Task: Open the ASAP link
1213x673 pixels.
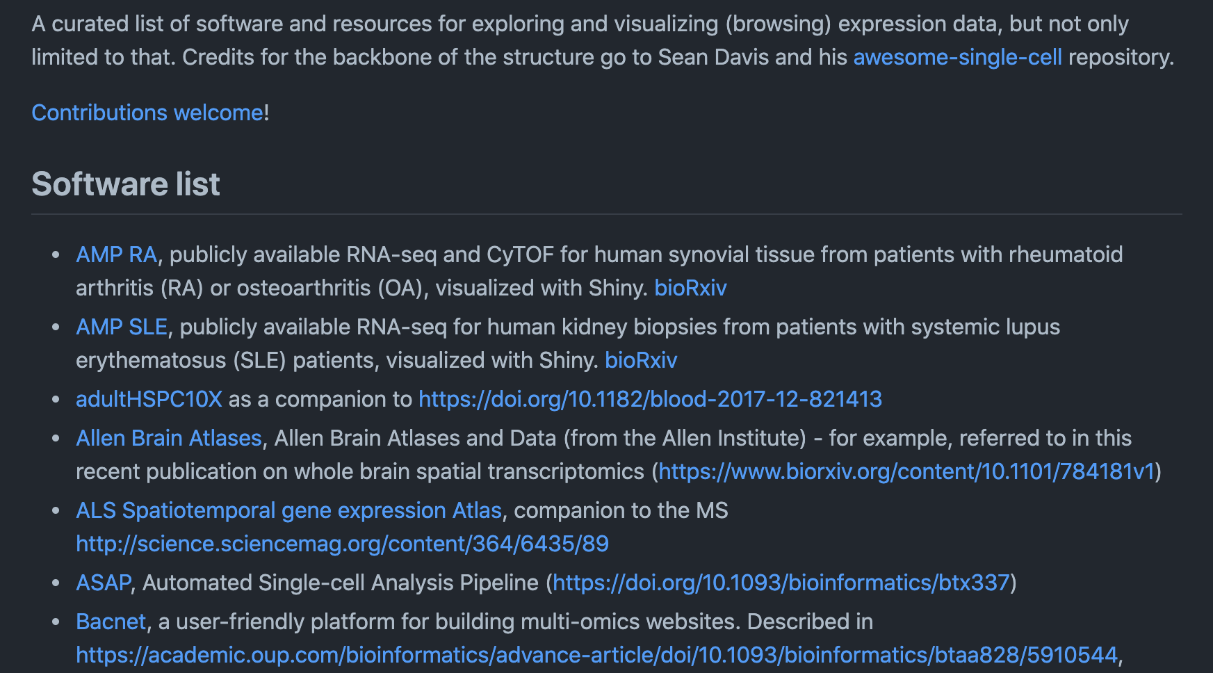Action: (103, 583)
